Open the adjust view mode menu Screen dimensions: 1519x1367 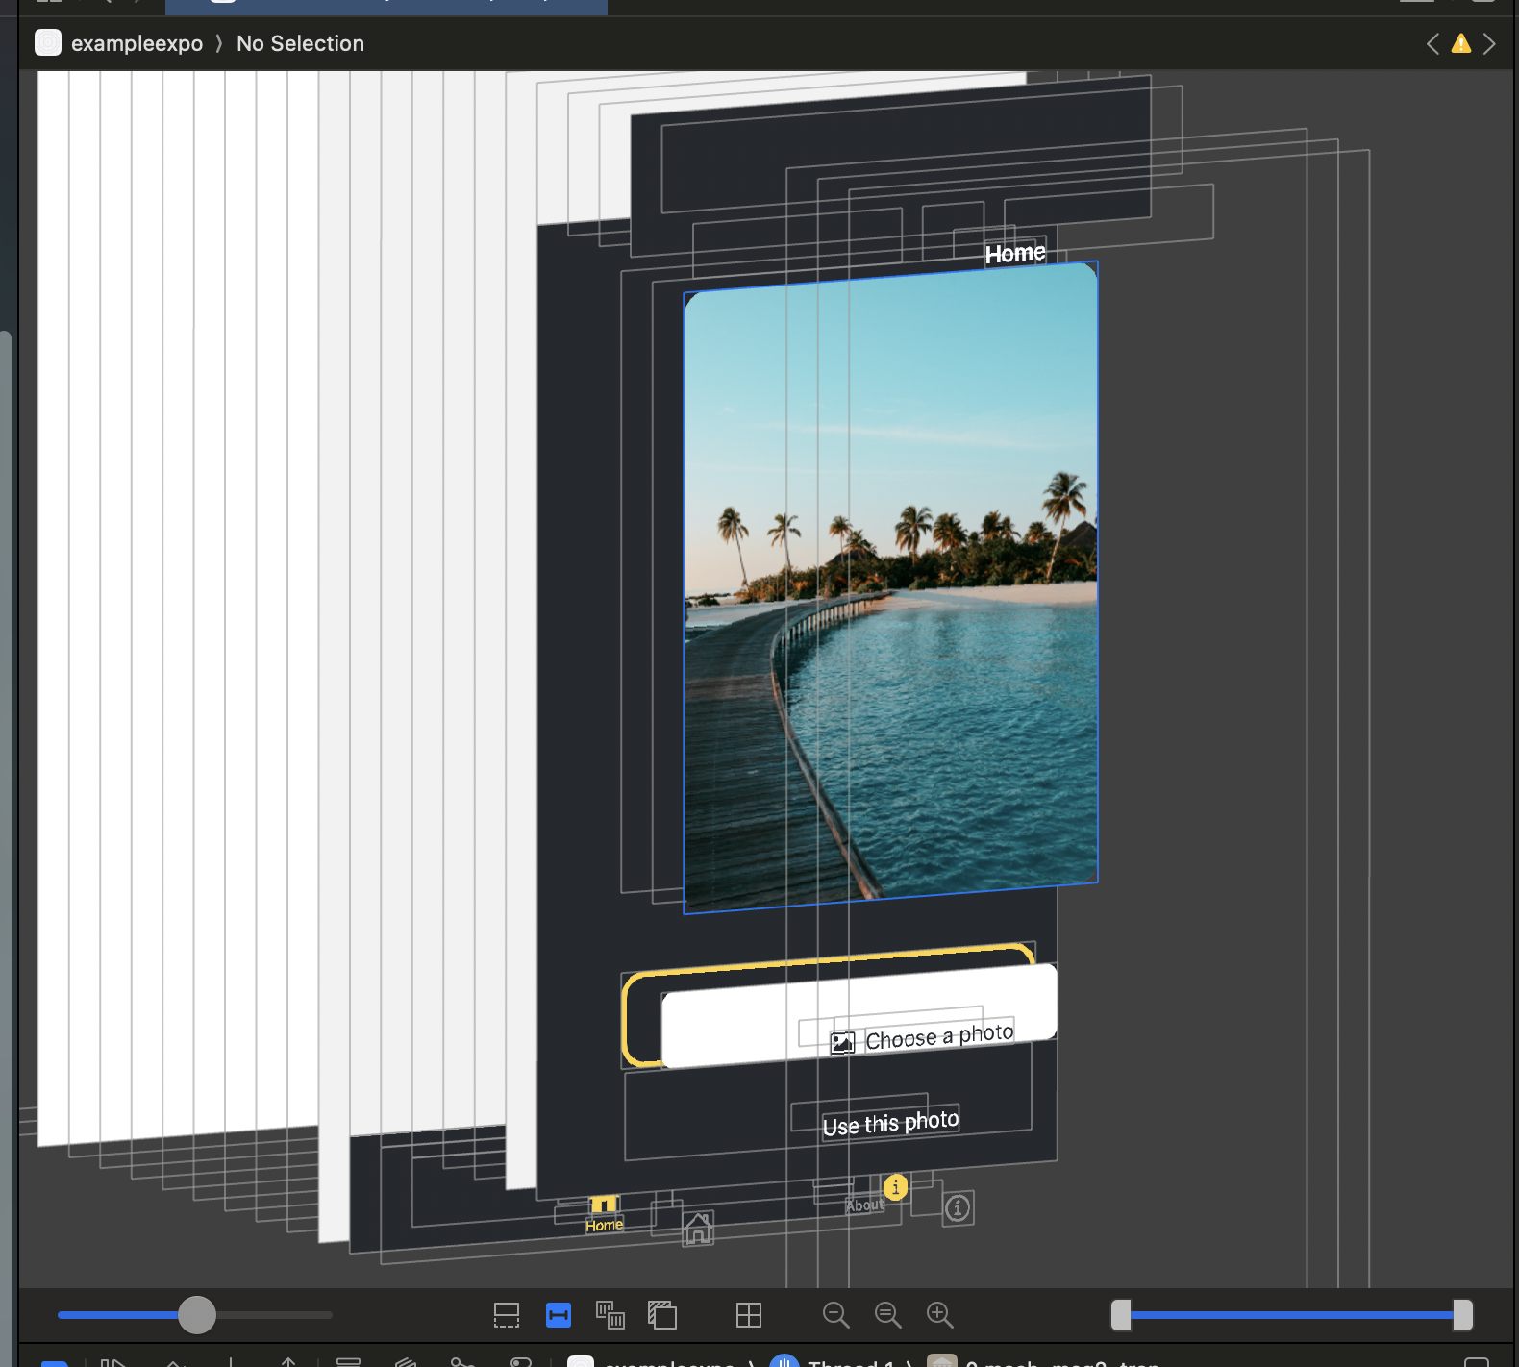pyautogui.click(x=610, y=1315)
